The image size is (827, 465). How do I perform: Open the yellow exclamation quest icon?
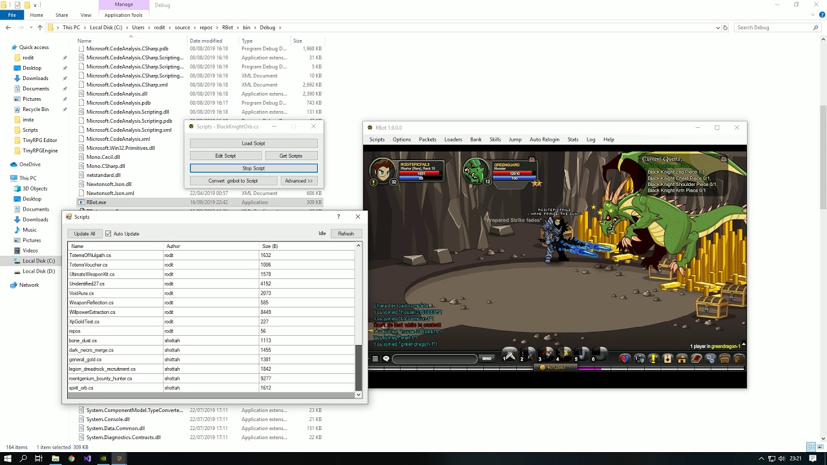click(653, 358)
